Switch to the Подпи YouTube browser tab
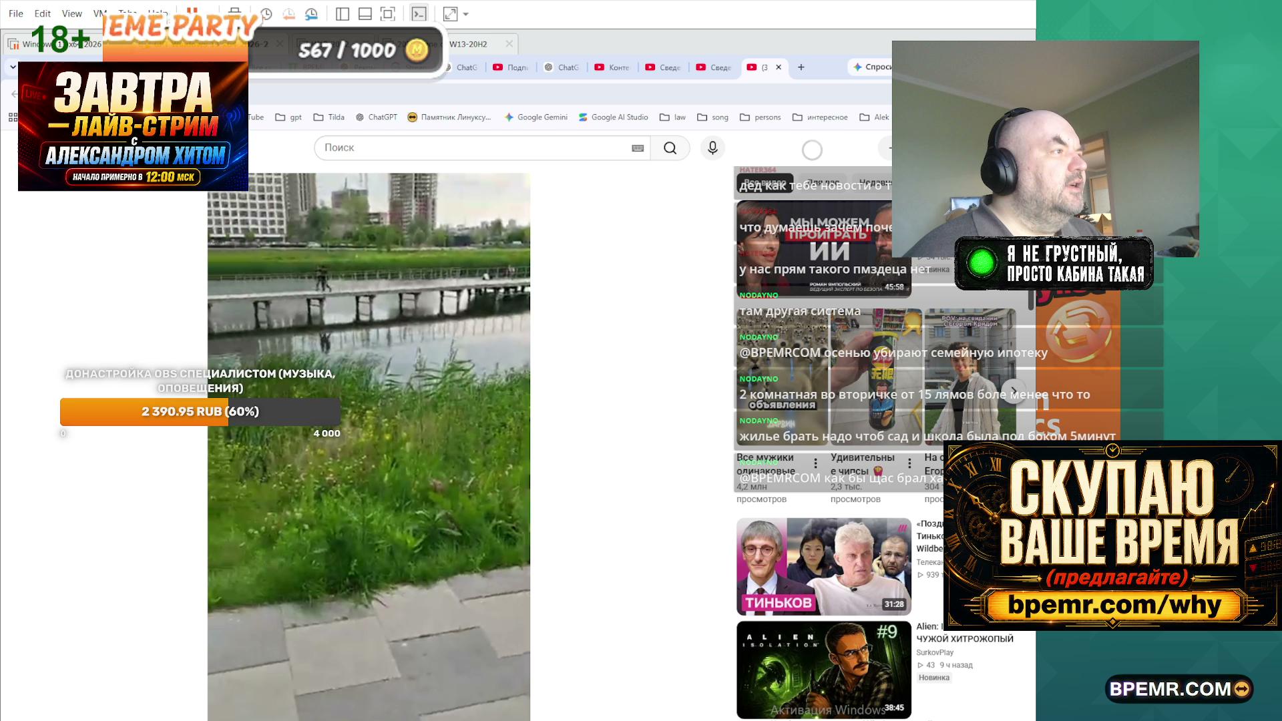This screenshot has width=1282, height=721. point(511,67)
